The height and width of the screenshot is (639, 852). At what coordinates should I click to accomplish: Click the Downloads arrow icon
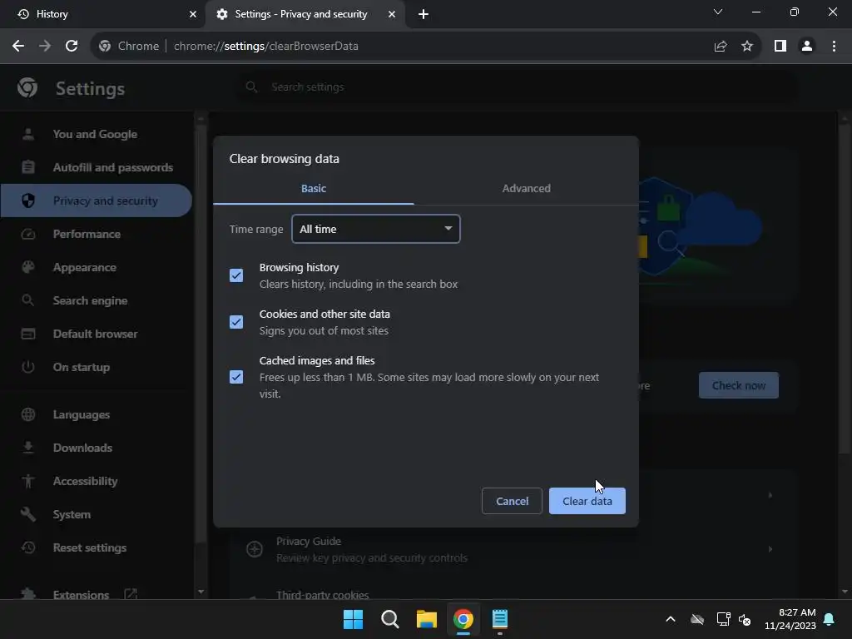28,448
